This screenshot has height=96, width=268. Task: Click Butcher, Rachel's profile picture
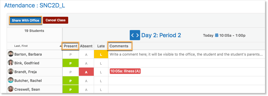pyautogui.click(x=11, y=80)
